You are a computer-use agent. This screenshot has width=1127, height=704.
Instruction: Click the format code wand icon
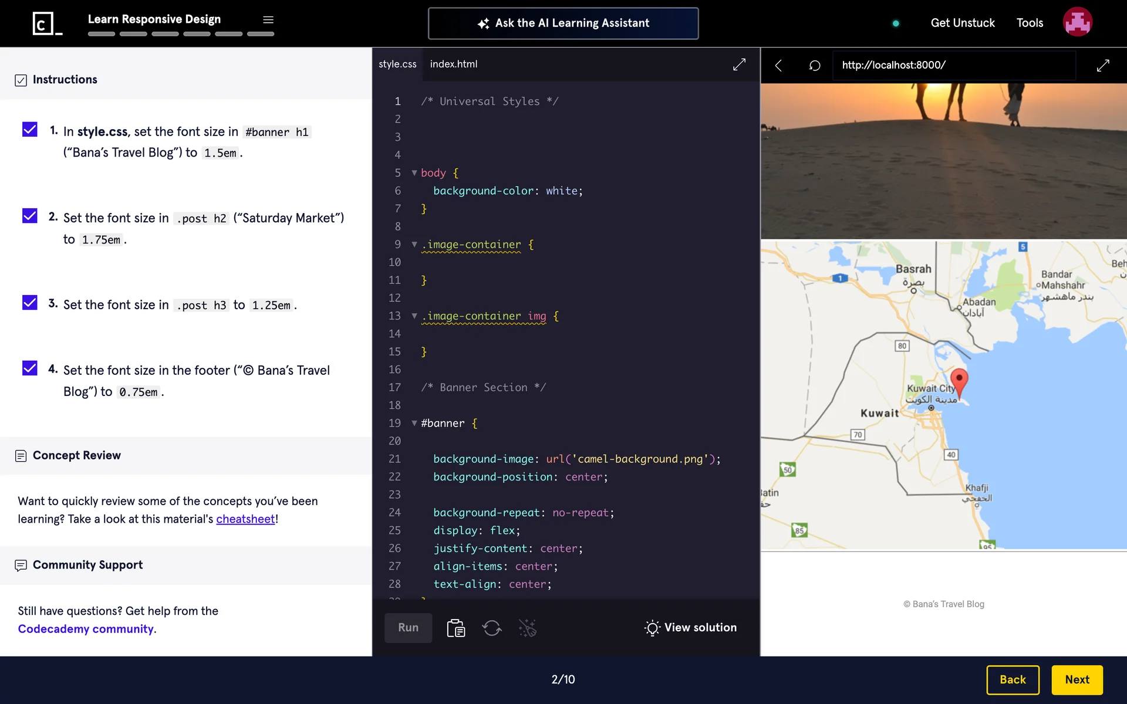528,628
